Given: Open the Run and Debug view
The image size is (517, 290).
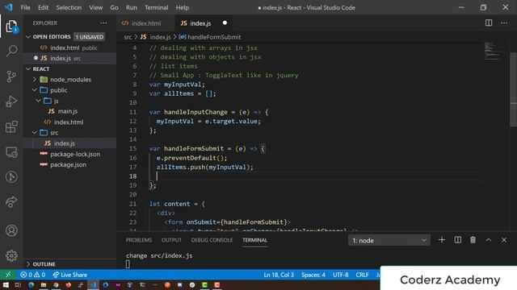Looking at the screenshot, I should pyautogui.click(x=11, y=101).
